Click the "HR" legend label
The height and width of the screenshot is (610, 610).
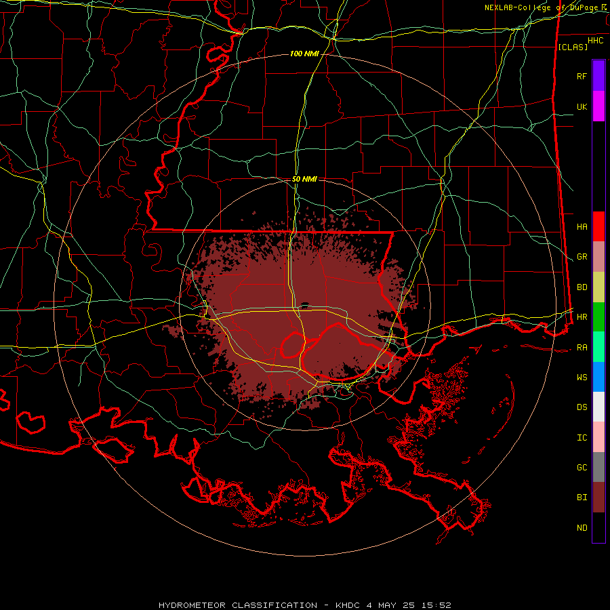(582, 317)
